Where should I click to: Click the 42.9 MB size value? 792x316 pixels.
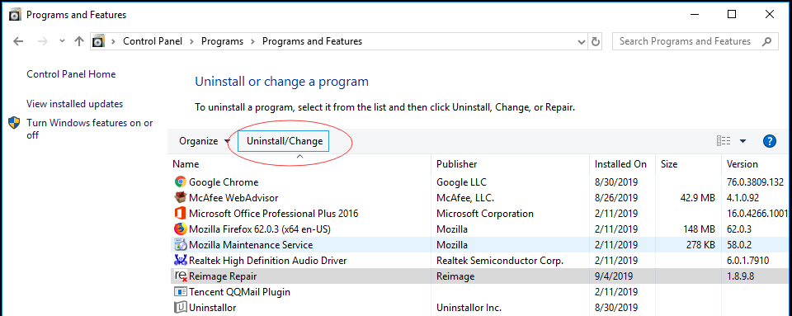coord(698,198)
